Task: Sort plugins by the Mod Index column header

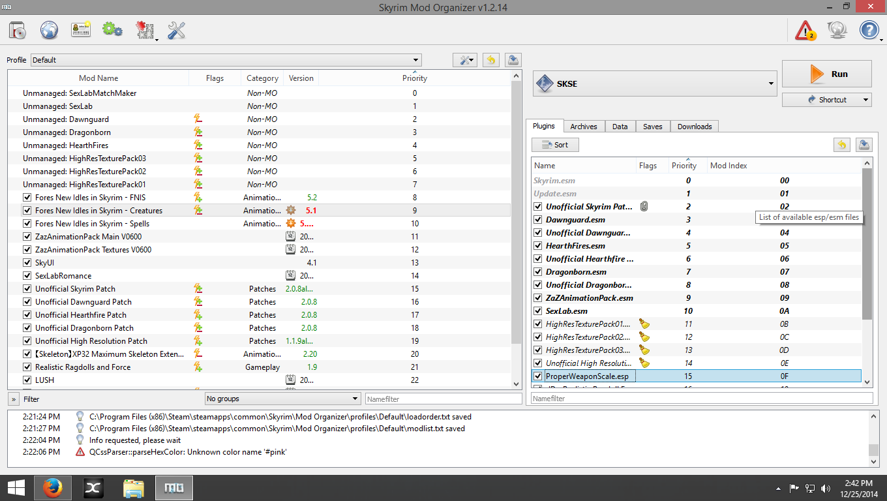Action: pyautogui.click(x=729, y=166)
